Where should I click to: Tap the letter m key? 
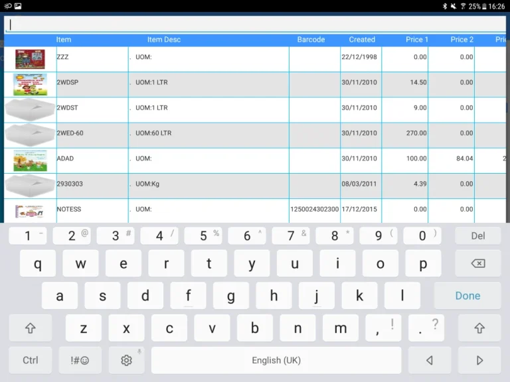click(341, 328)
